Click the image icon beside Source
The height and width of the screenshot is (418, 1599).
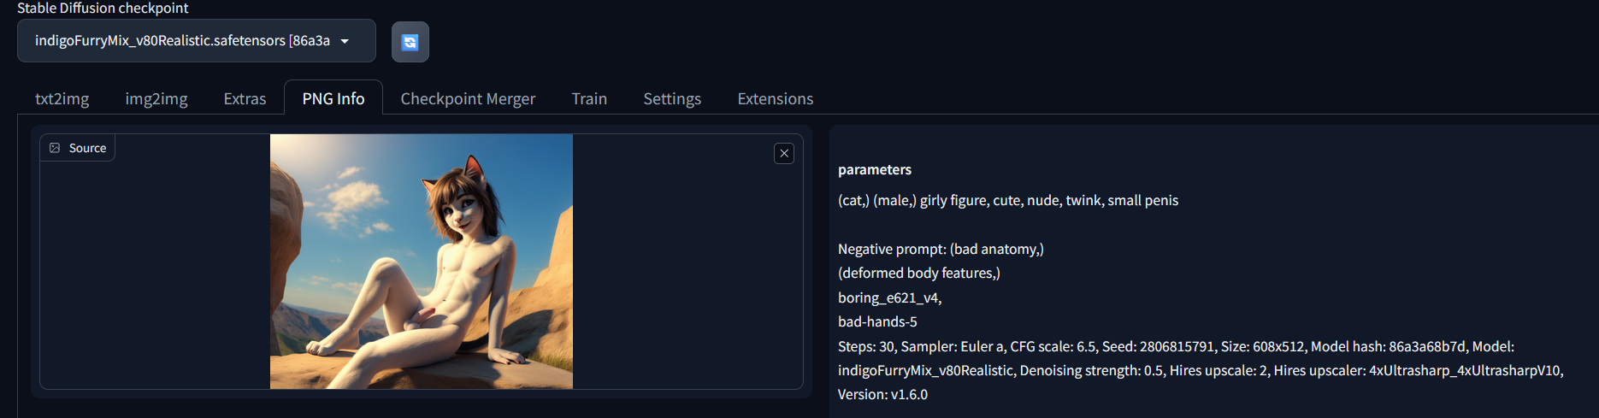click(55, 148)
